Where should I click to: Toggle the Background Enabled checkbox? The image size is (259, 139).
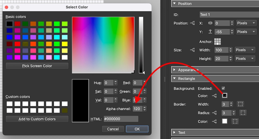pos(223,88)
